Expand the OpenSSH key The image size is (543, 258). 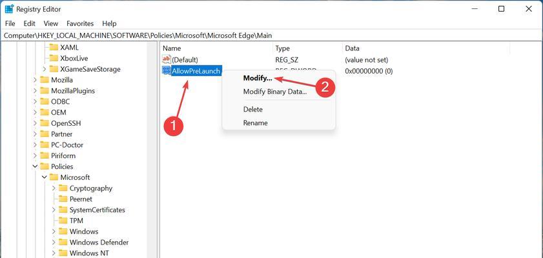tap(35, 123)
